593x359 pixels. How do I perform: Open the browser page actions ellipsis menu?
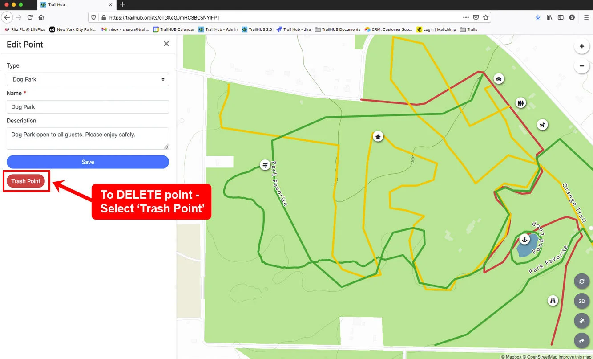[466, 17]
